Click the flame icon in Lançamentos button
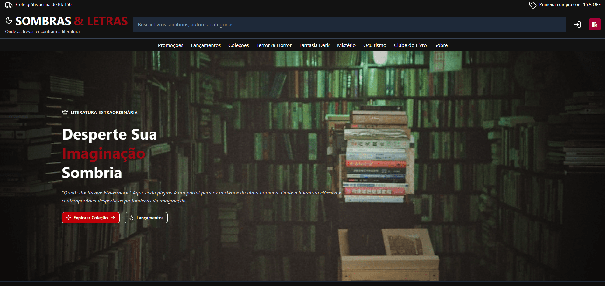The width and height of the screenshot is (605, 286). tap(131, 218)
